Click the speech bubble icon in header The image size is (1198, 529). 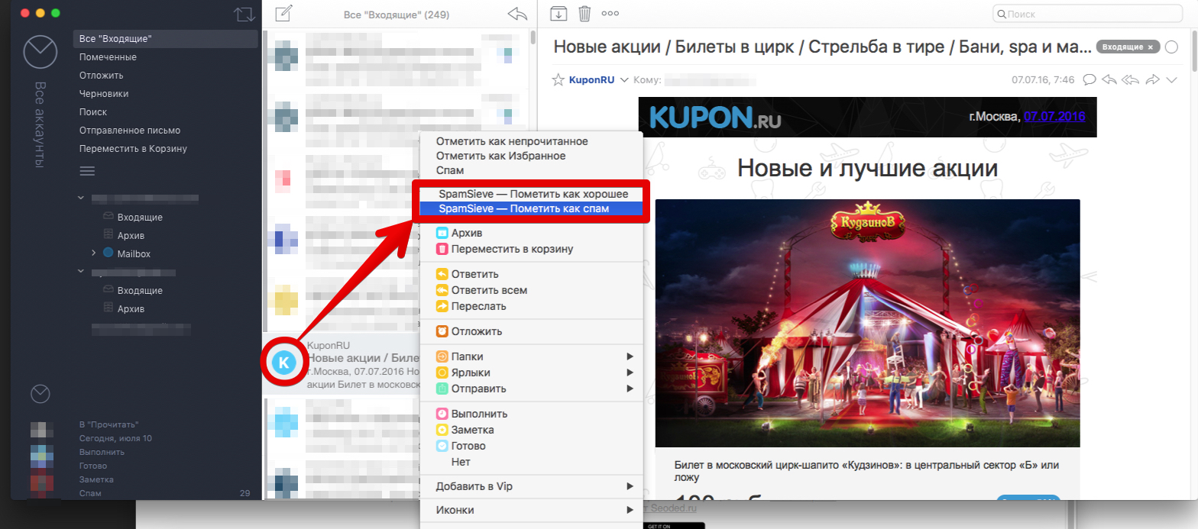tap(1090, 79)
